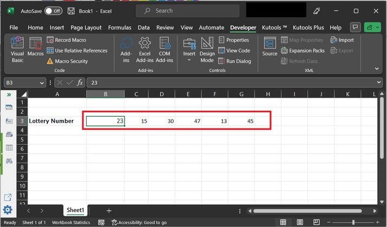This screenshot has height=227, width=387.
Task: Collapse the ribbon with chevron
Action: (377, 69)
